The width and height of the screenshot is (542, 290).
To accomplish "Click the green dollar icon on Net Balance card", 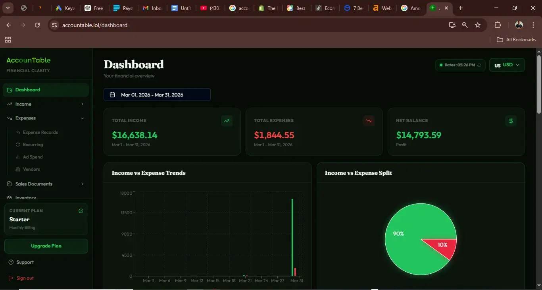I will tap(511, 121).
